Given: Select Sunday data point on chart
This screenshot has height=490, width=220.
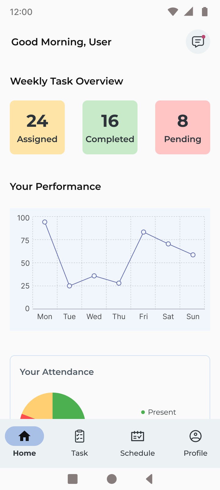Looking at the screenshot, I should point(193,255).
